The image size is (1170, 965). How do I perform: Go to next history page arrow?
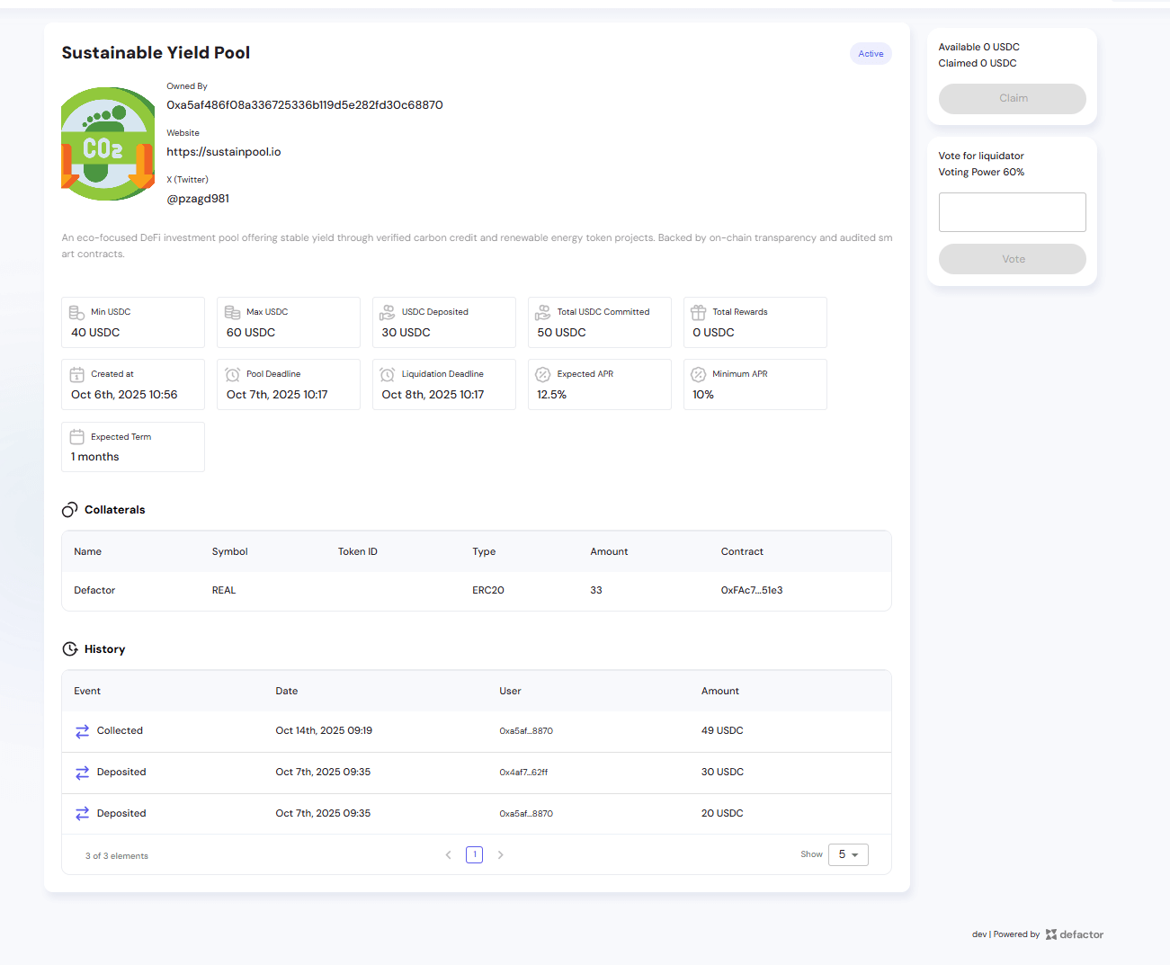(501, 855)
